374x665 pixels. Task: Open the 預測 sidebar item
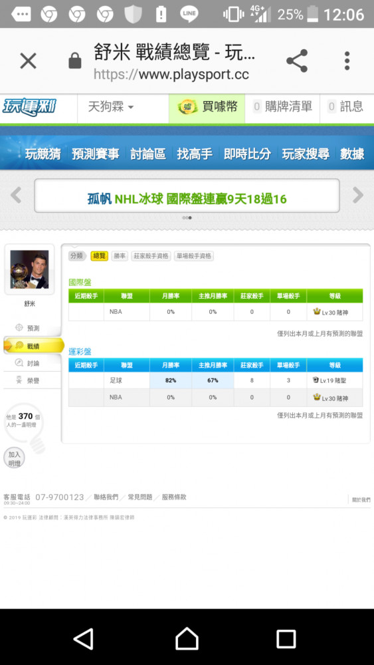pyautogui.click(x=33, y=328)
